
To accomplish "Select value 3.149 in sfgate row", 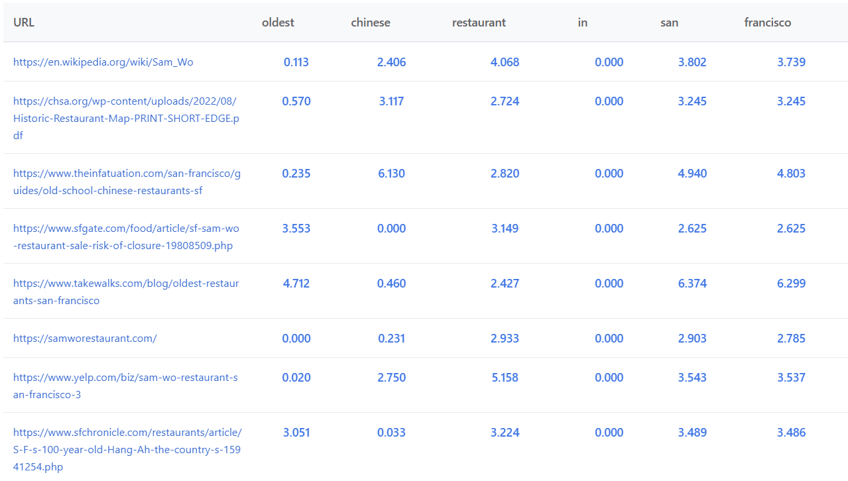I will pos(505,229).
